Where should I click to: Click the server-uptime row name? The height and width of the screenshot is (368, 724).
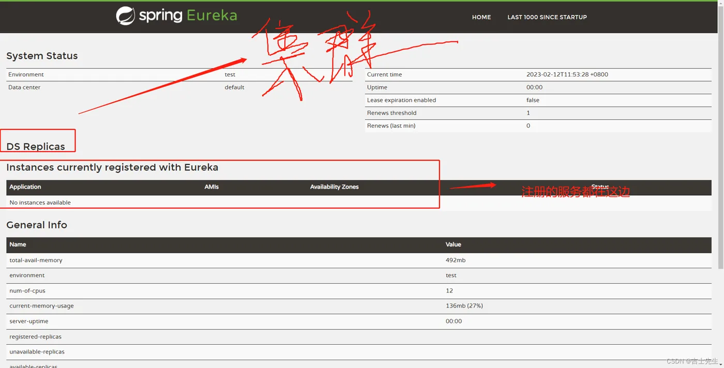pyautogui.click(x=29, y=321)
